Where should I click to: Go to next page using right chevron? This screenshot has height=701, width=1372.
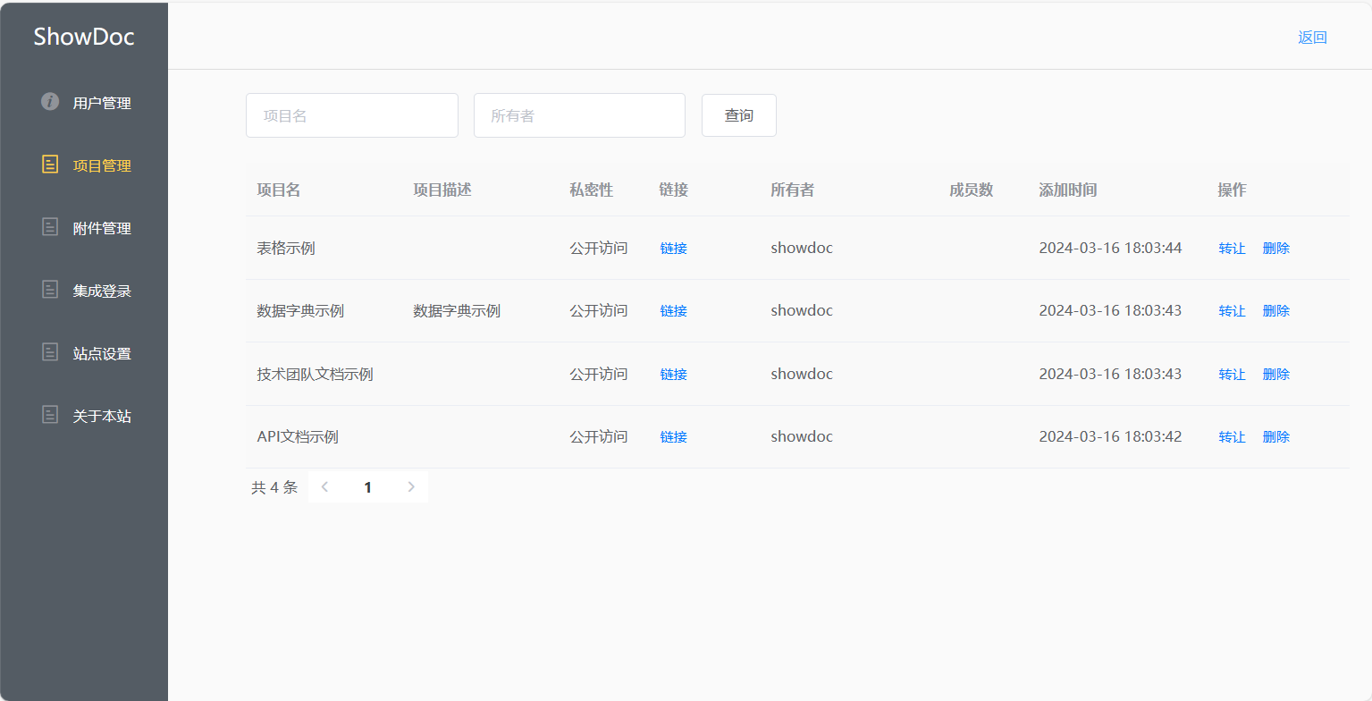click(x=411, y=487)
